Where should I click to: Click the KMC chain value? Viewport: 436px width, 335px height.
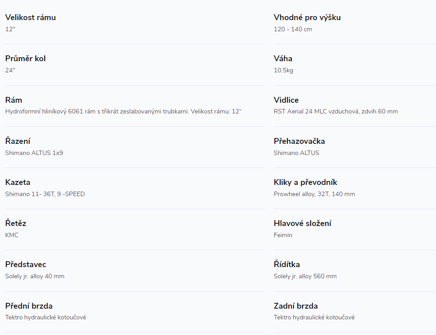[12, 235]
